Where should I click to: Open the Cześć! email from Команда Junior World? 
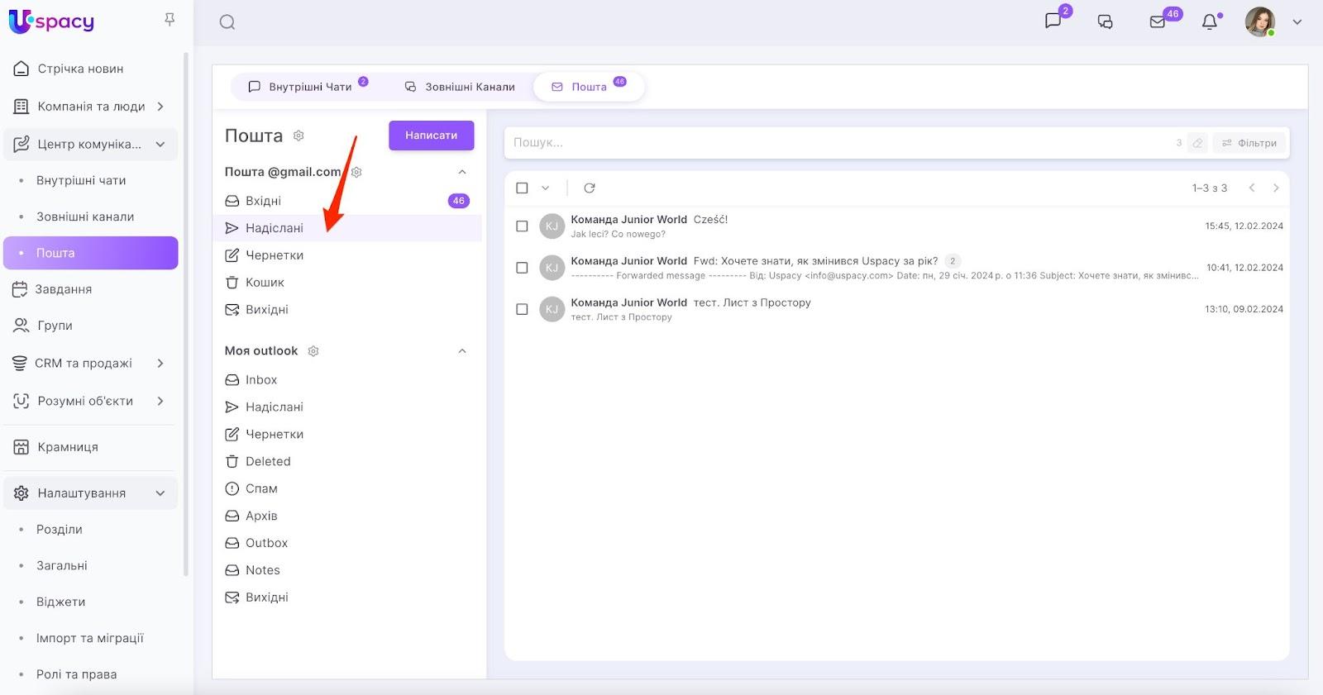click(897, 226)
